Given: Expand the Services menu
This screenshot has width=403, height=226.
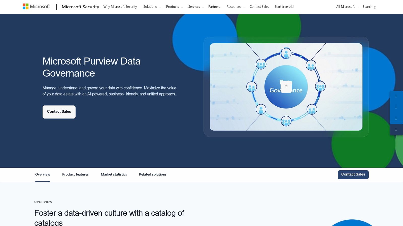Looking at the screenshot, I should click(196, 7).
